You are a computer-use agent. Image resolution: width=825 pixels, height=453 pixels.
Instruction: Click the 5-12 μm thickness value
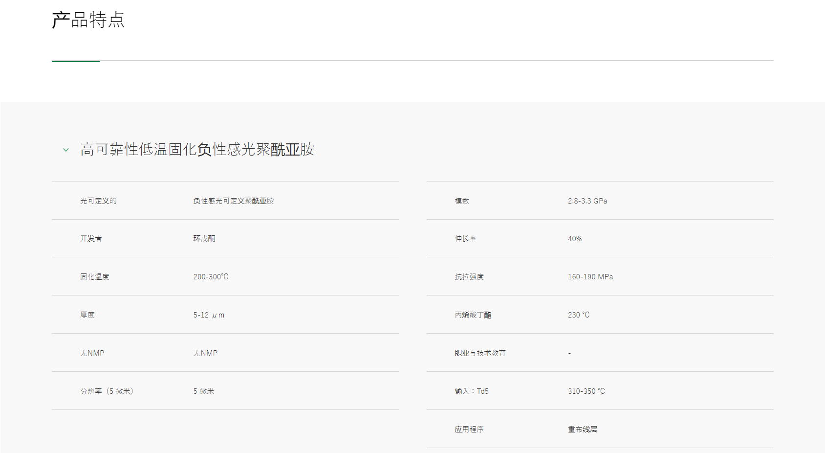tap(209, 315)
